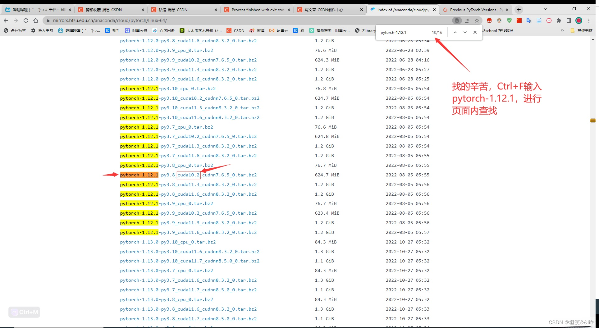Download pytorch-1.13.0-py3.10_cuda11.7_cudnn8.5.0_0.tar.bz2
Viewport: 599px width, 328px height.
point(190,261)
